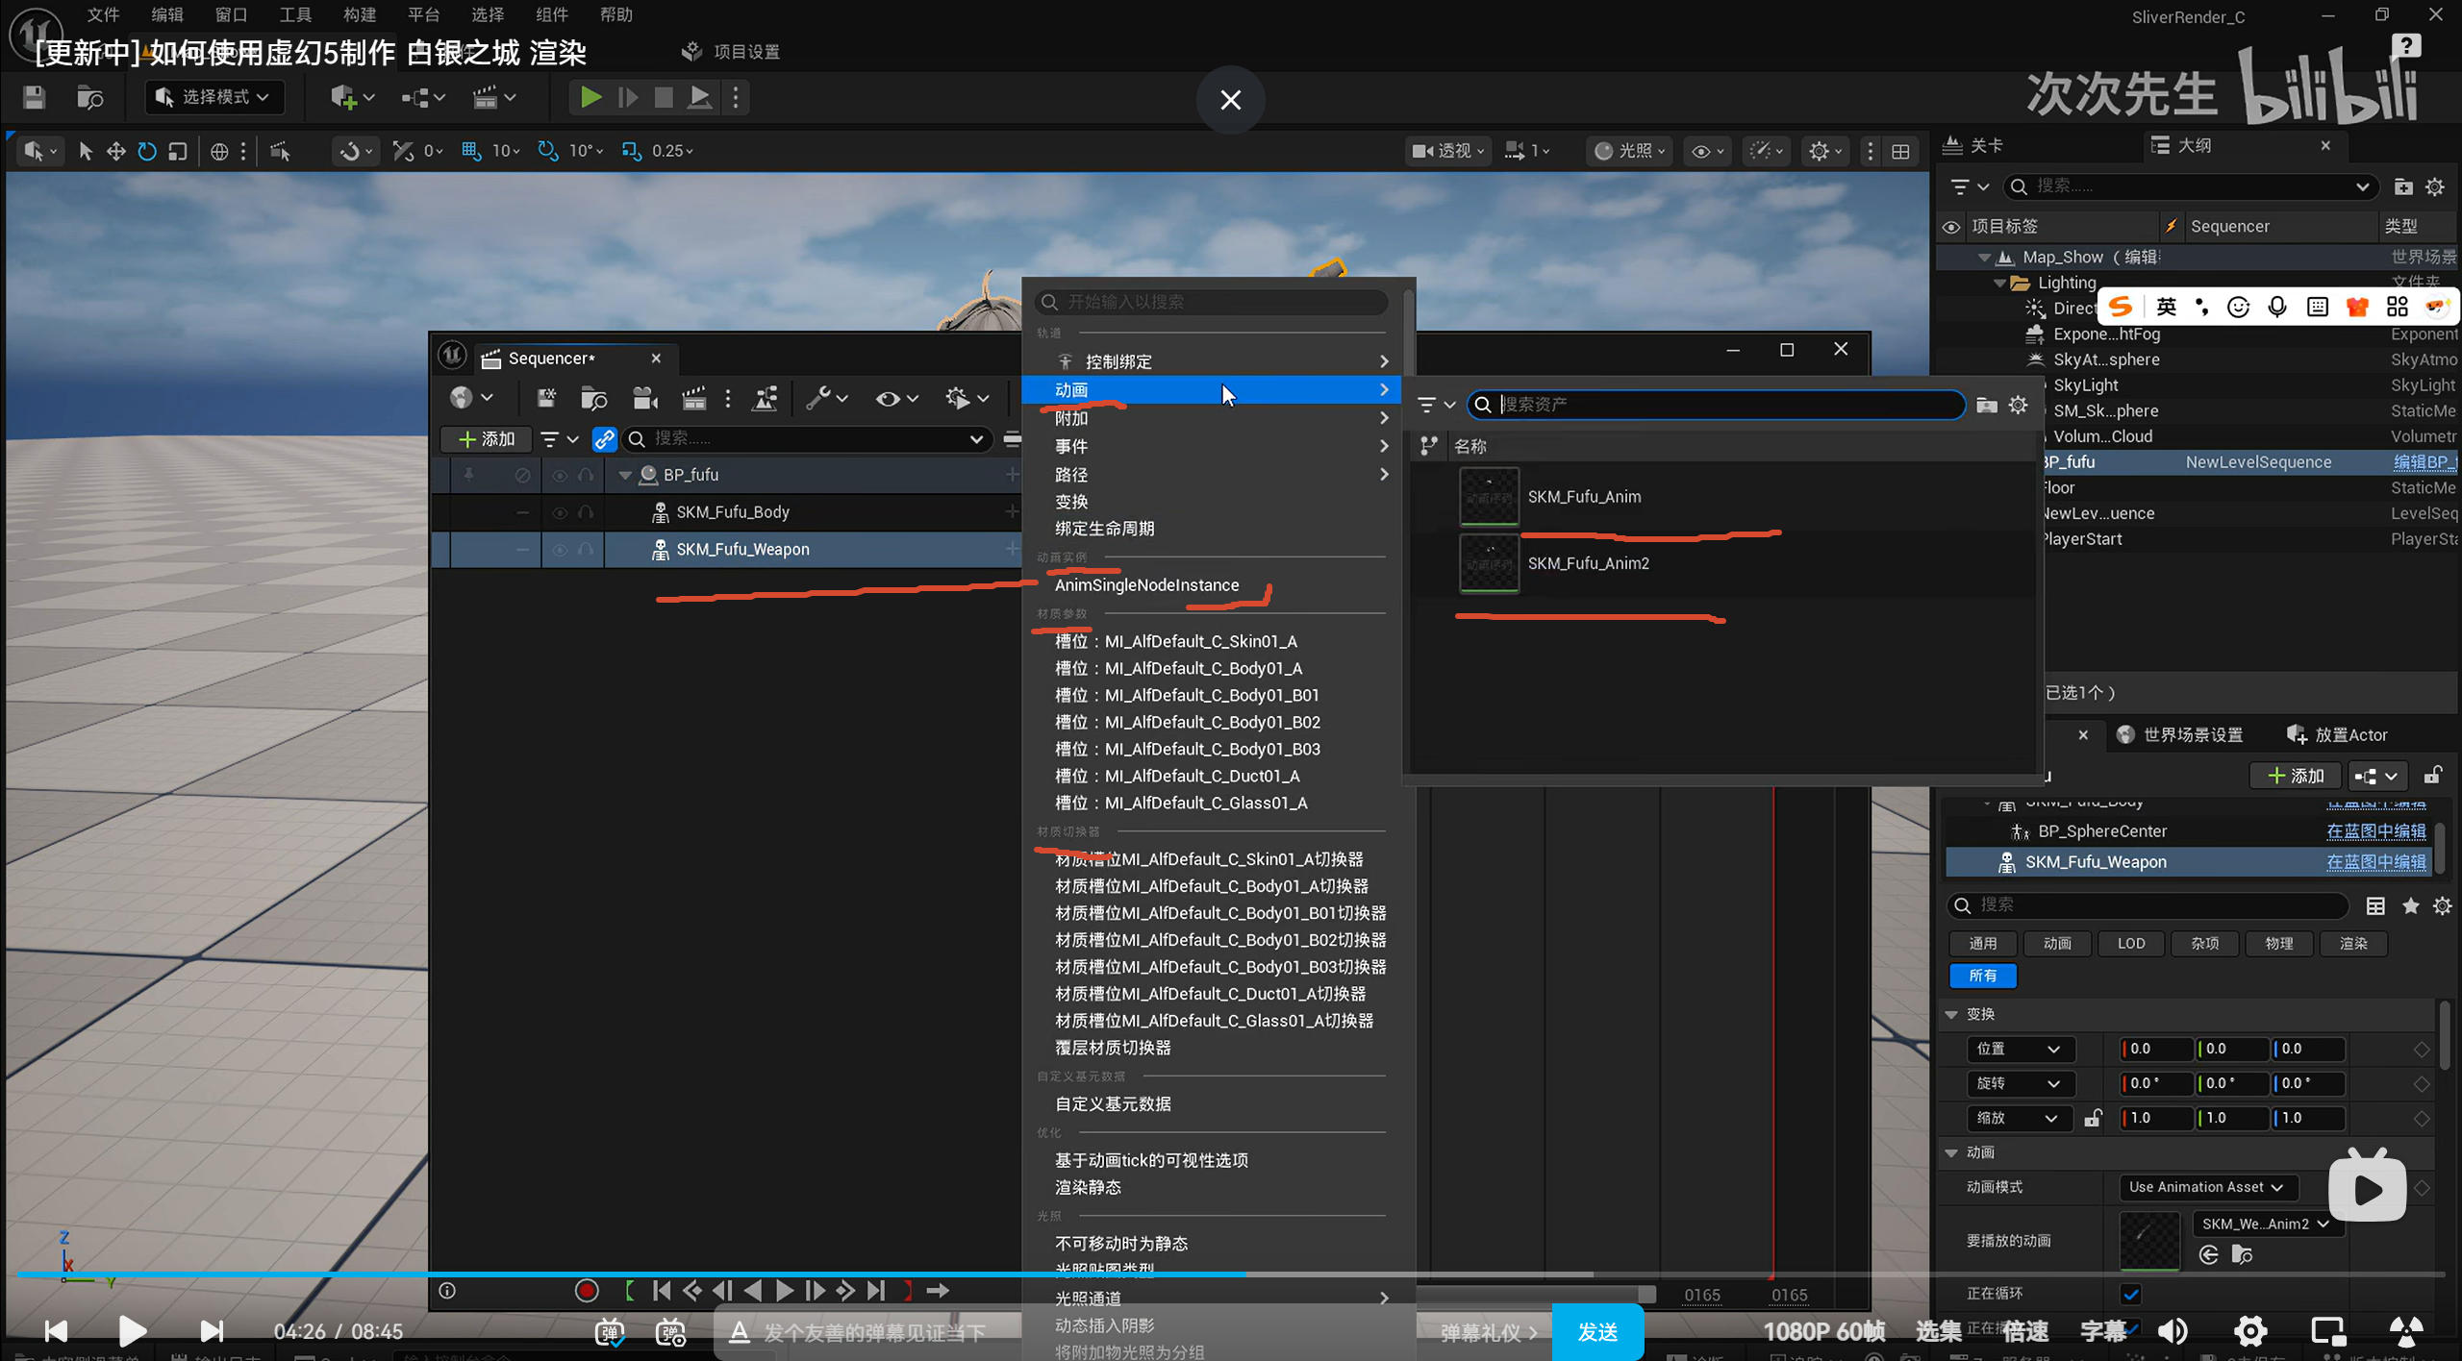Viewport: 2462px width, 1361px height.
Task: Open the 透视 perspective view dropdown
Action: click(x=1448, y=151)
